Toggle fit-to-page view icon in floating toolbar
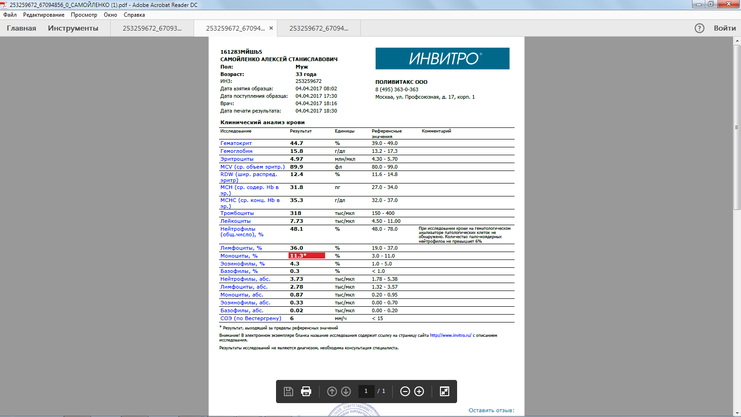 click(445, 392)
